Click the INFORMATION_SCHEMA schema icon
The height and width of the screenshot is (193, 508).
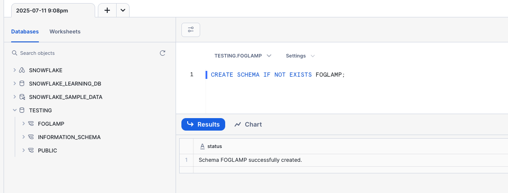pos(31,137)
